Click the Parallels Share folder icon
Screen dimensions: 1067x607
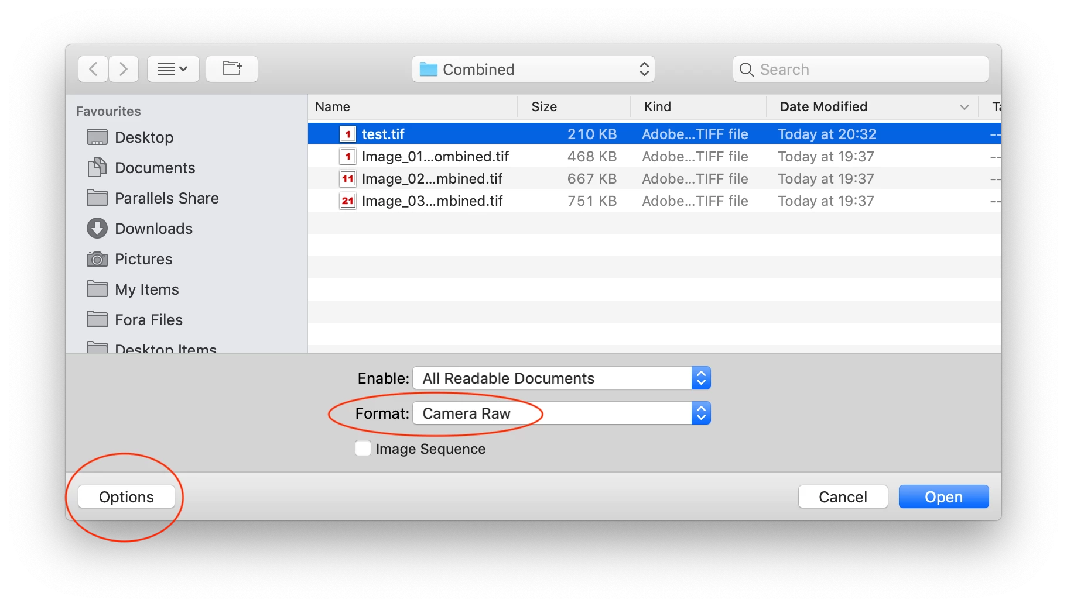(97, 198)
